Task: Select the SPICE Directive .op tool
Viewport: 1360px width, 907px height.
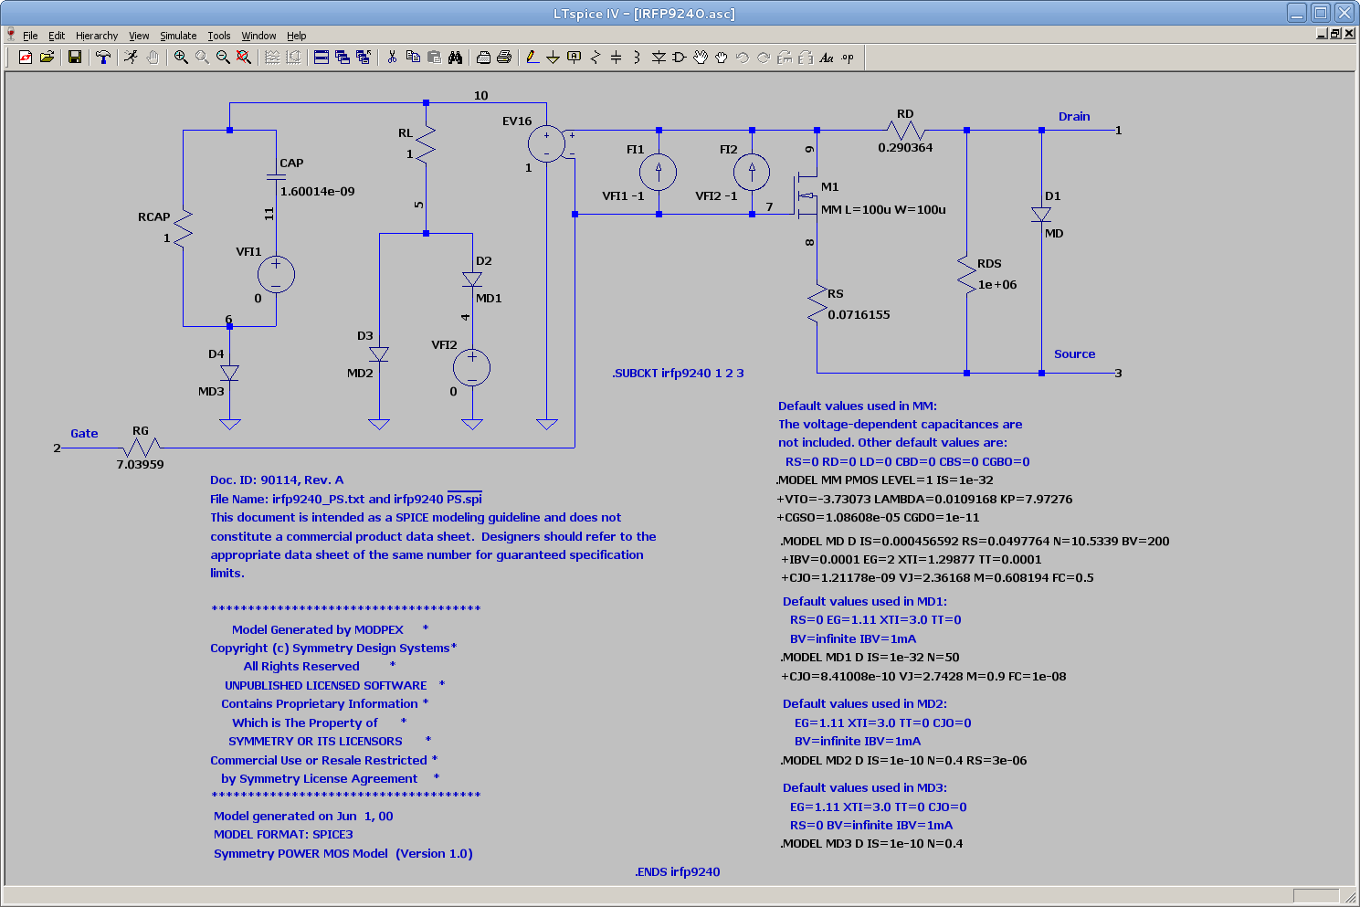Action: click(x=848, y=58)
